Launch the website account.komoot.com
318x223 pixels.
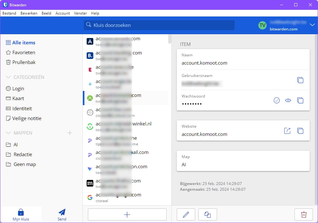288,131
